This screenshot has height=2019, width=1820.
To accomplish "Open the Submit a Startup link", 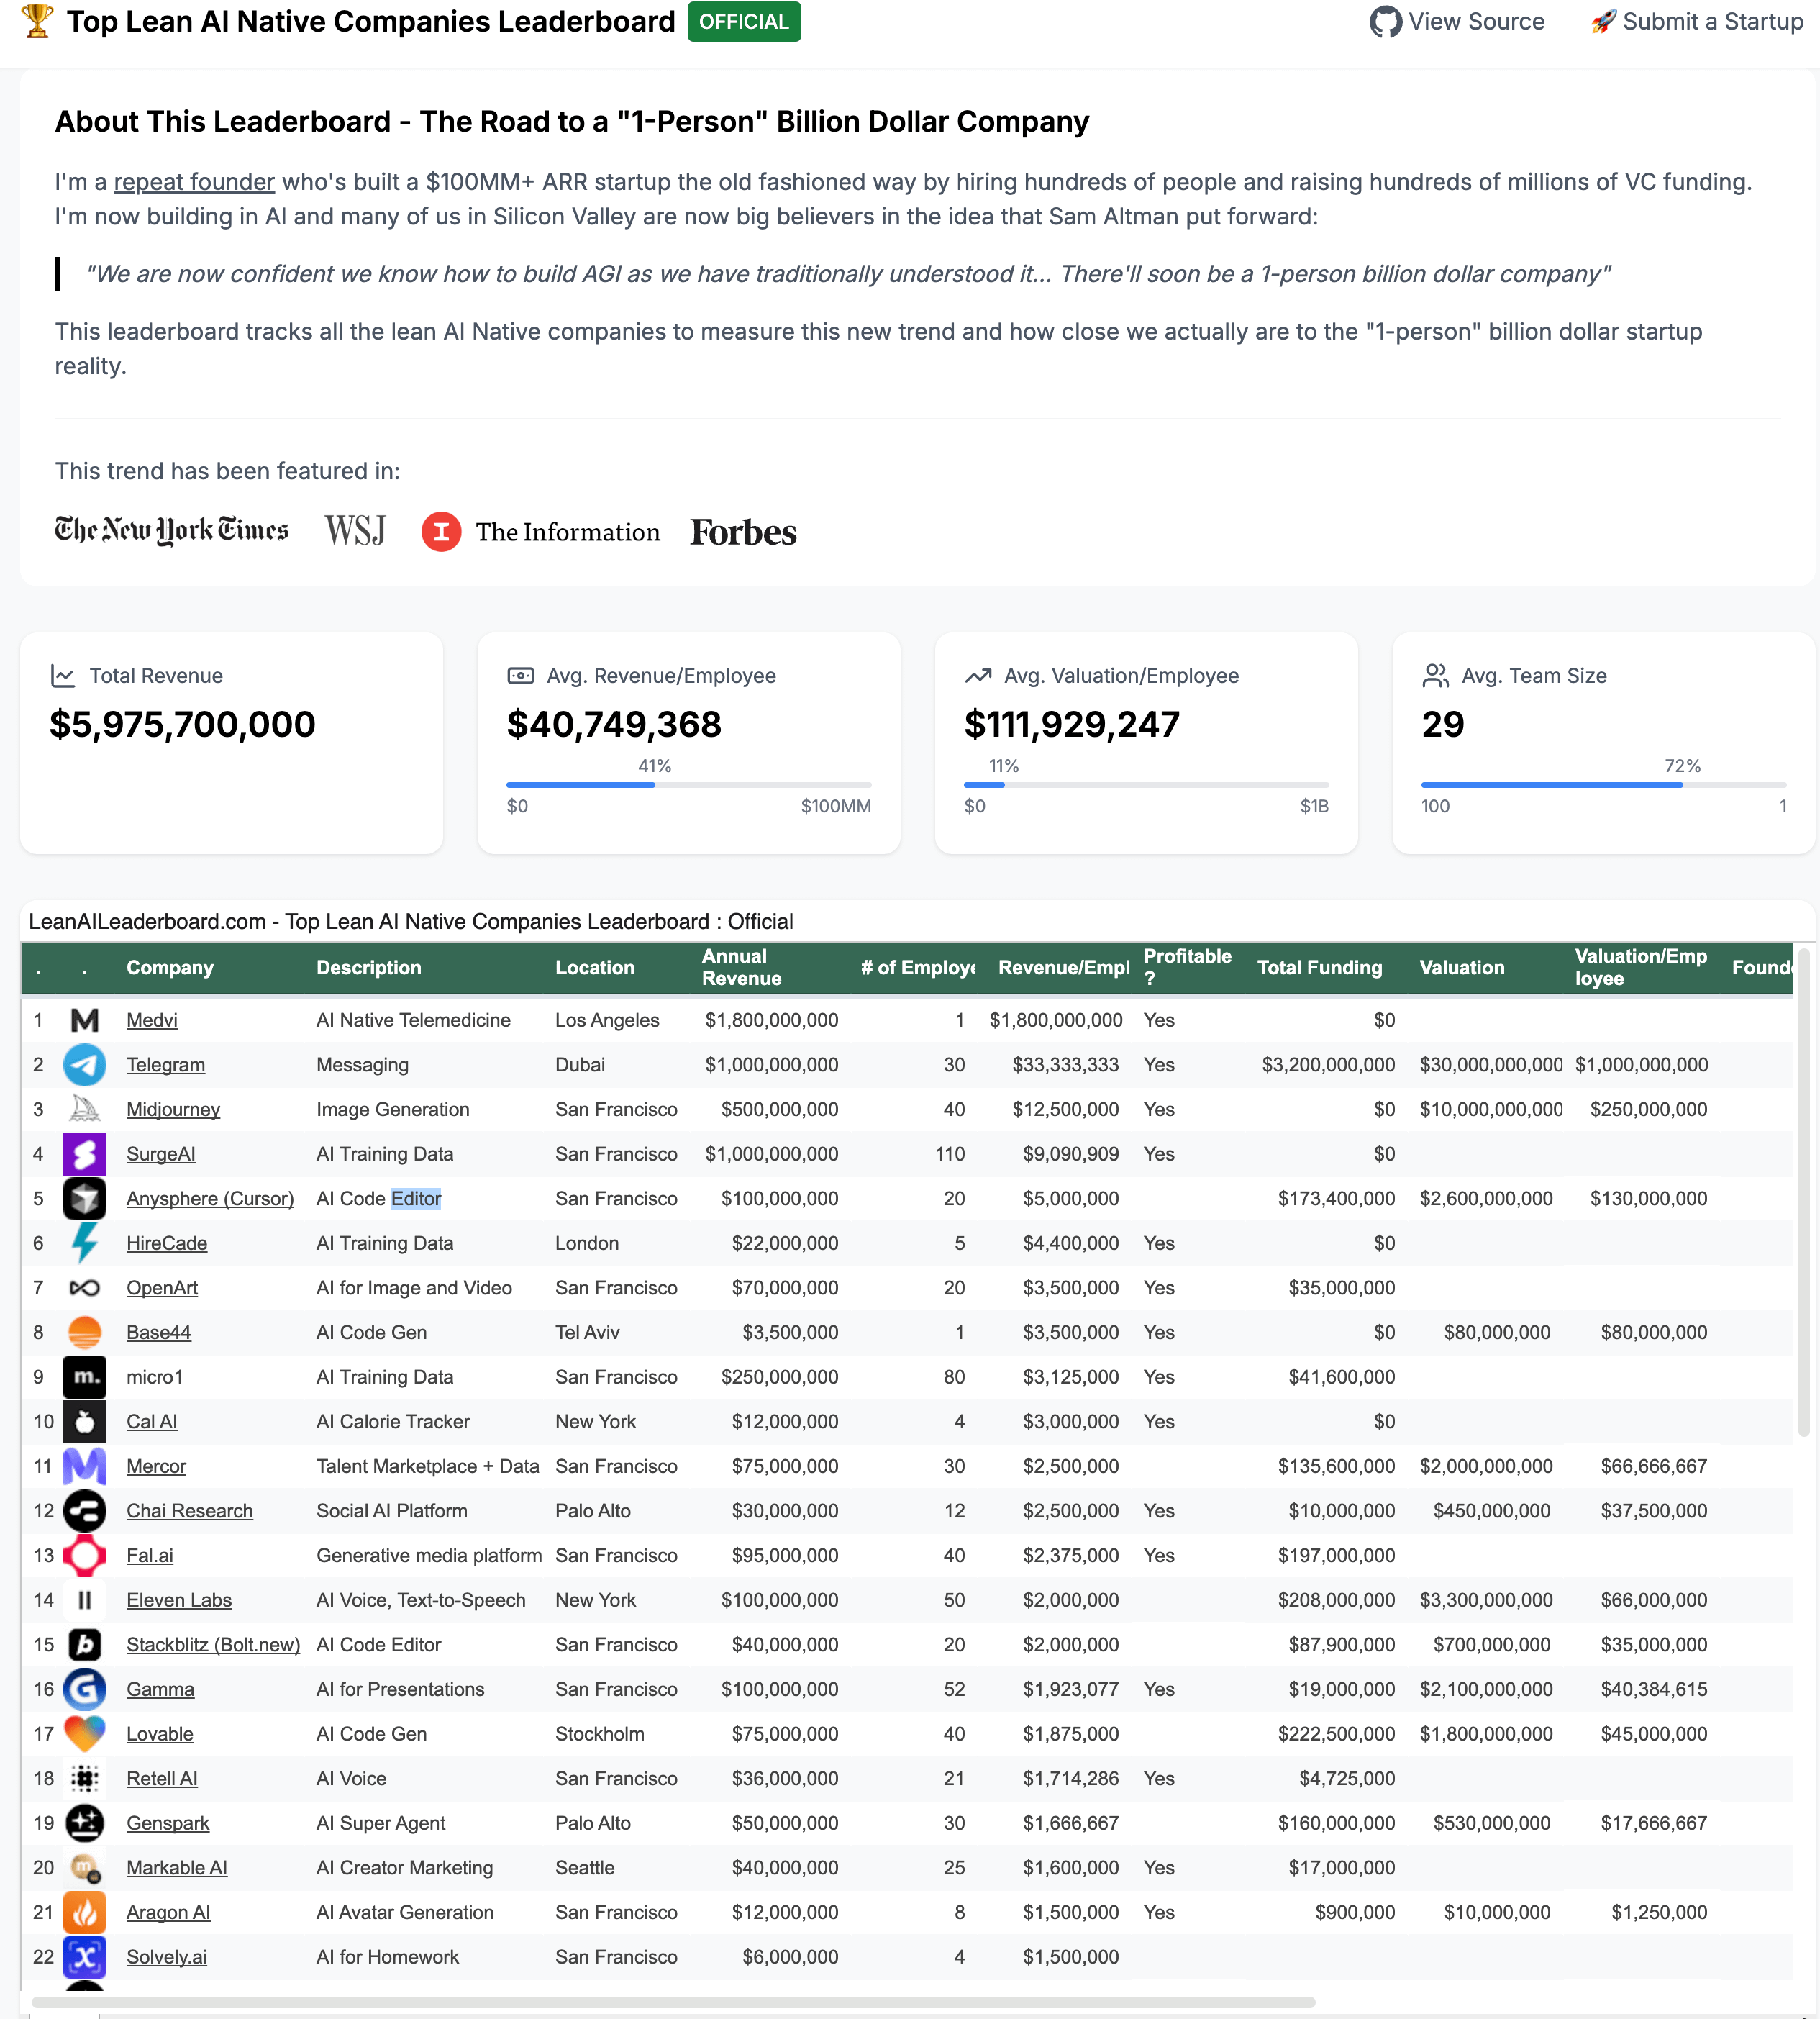I will click(x=1698, y=22).
